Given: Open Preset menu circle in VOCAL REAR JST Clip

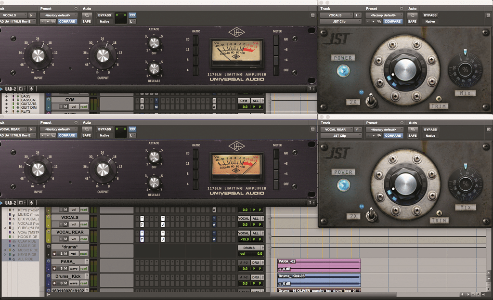Looking at the screenshot, I should [402, 123].
